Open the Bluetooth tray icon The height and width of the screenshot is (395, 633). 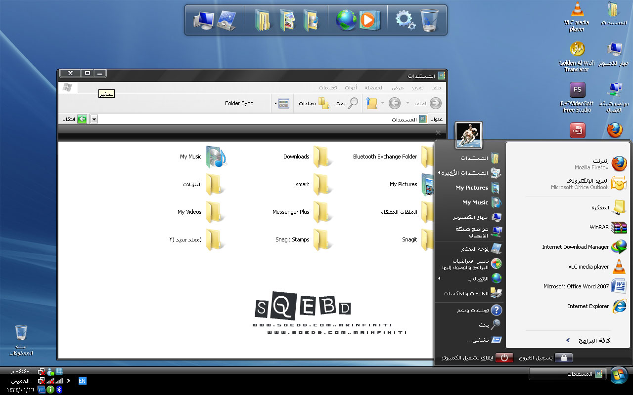[x=58, y=390]
